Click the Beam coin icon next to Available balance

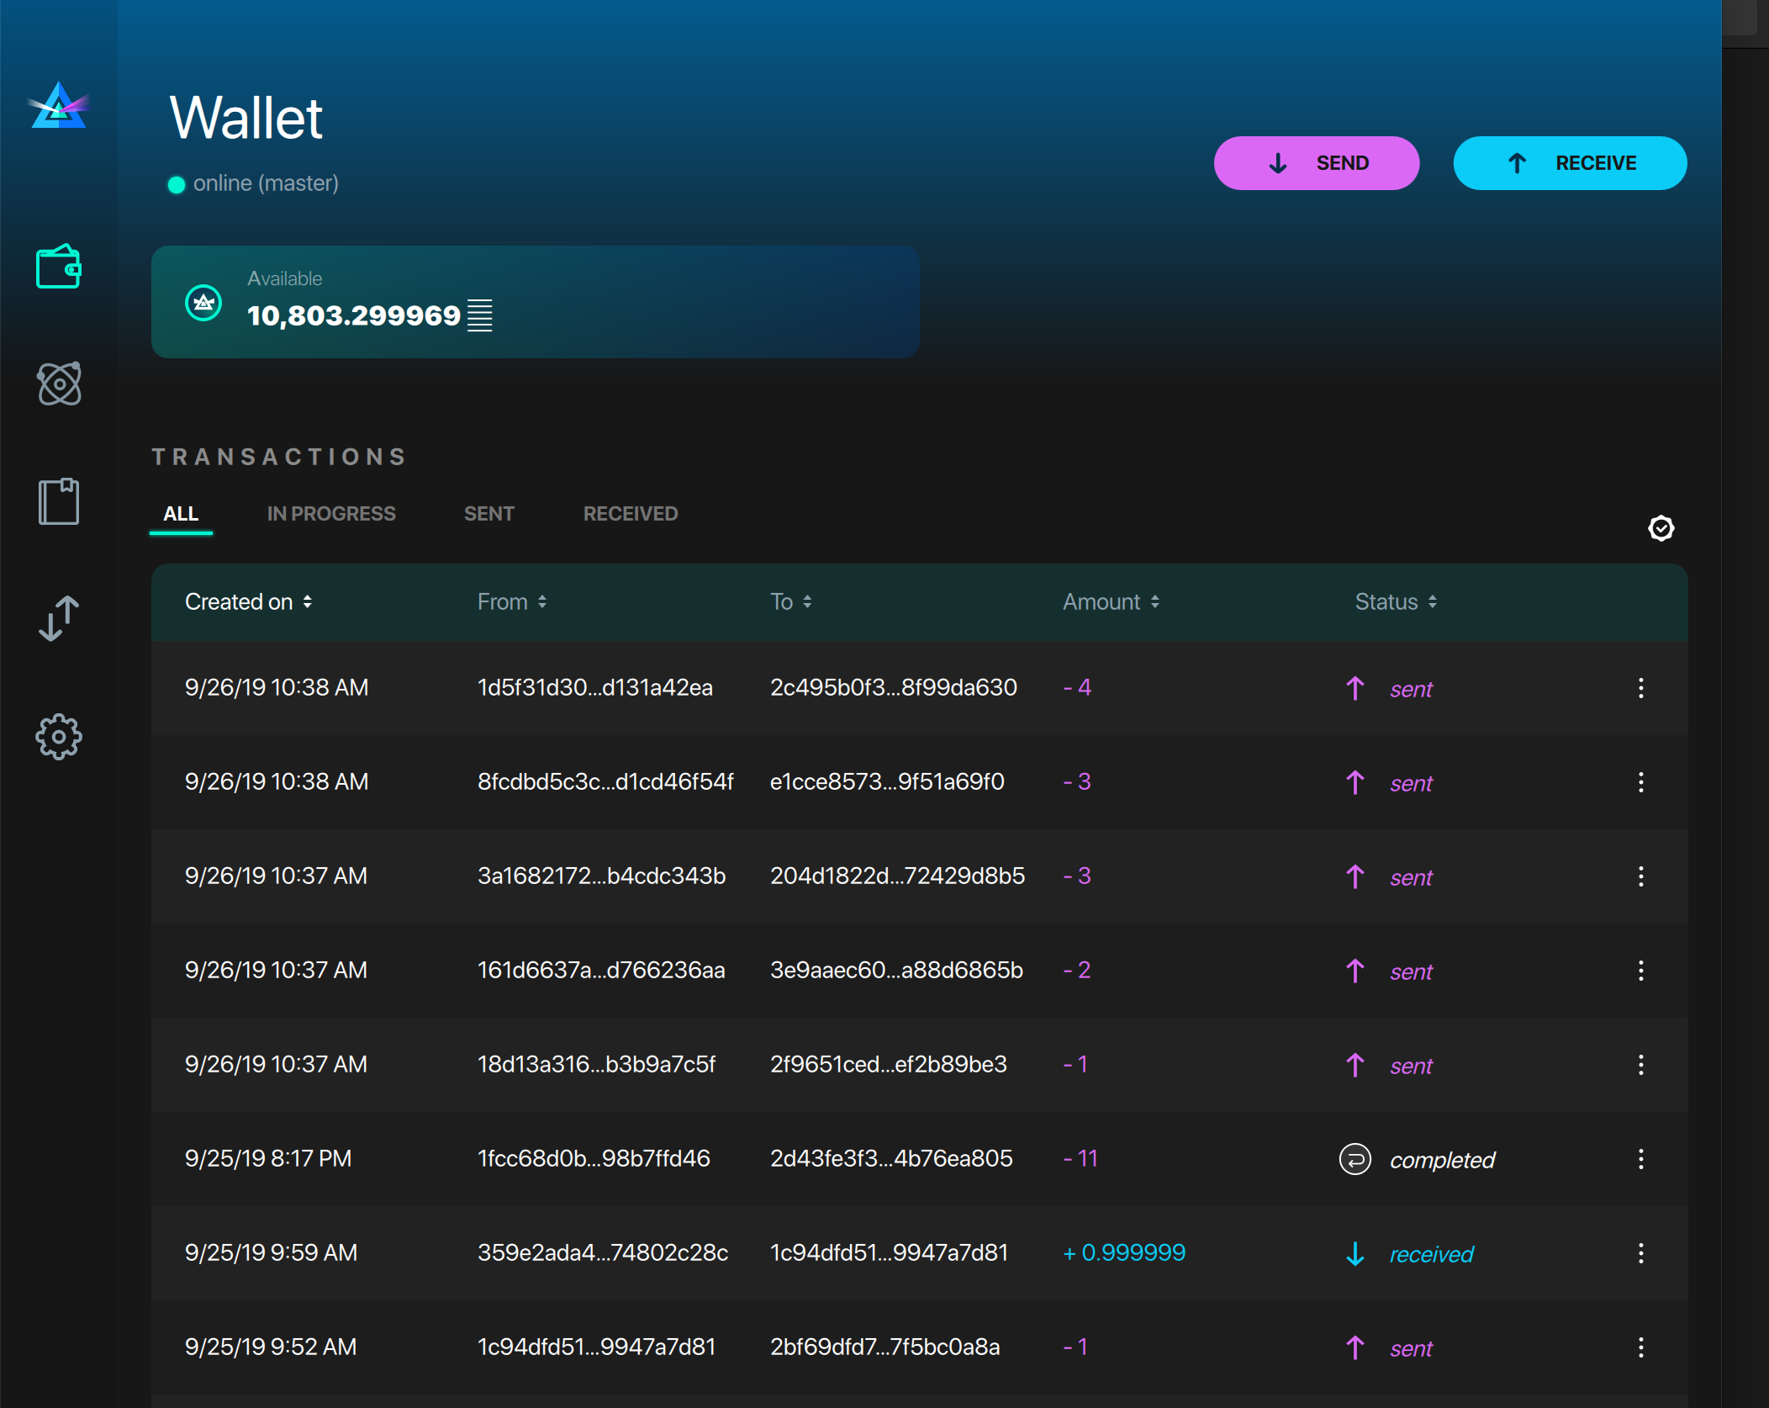coord(204,303)
